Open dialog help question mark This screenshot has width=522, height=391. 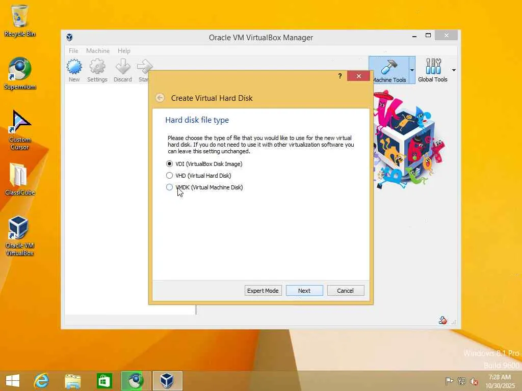point(340,76)
